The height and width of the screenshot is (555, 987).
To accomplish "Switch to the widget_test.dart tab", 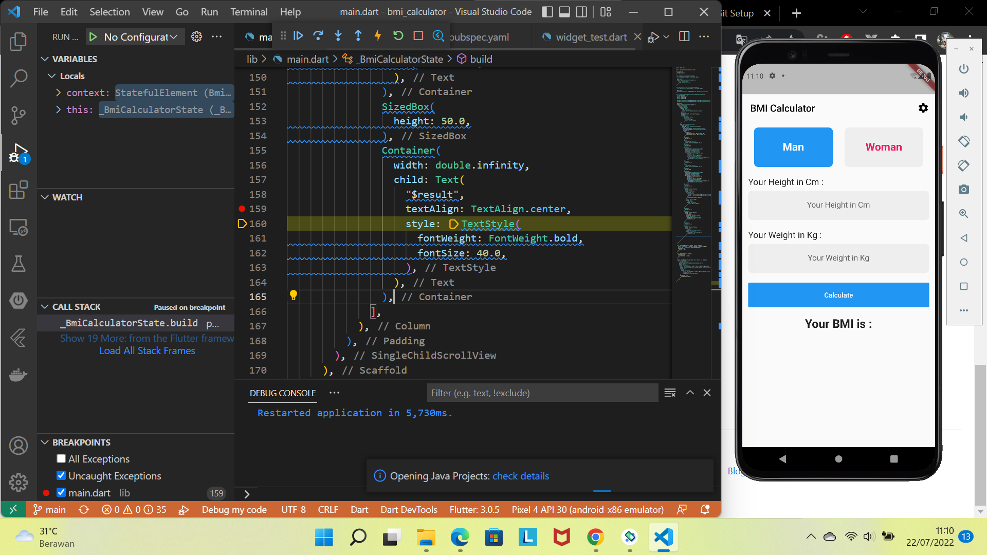I will (x=590, y=36).
